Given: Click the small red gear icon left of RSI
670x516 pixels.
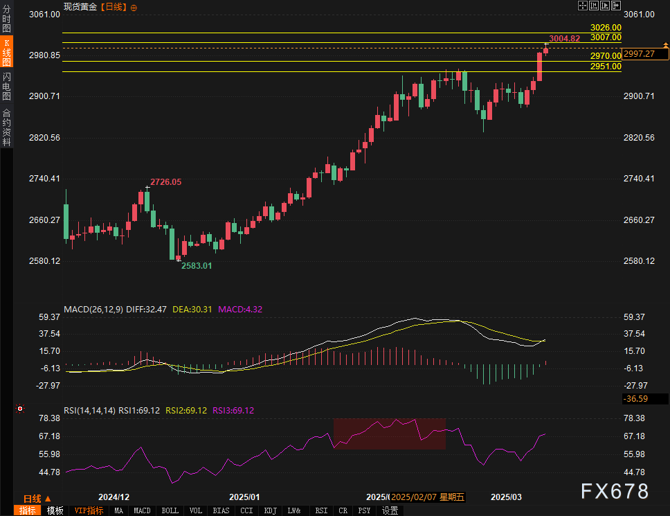Looking at the screenshot, I should pyautogui.click(x=20, y=409).
